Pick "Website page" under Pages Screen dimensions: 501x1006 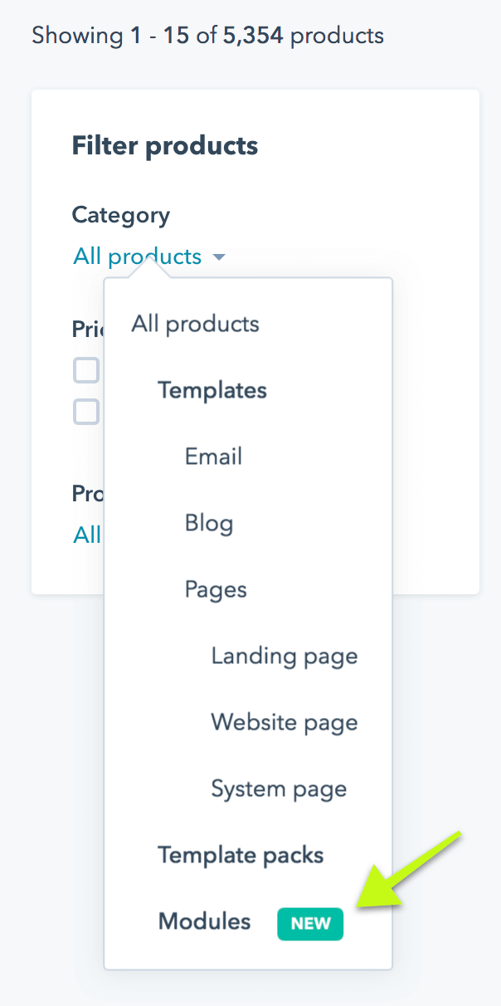284,722
